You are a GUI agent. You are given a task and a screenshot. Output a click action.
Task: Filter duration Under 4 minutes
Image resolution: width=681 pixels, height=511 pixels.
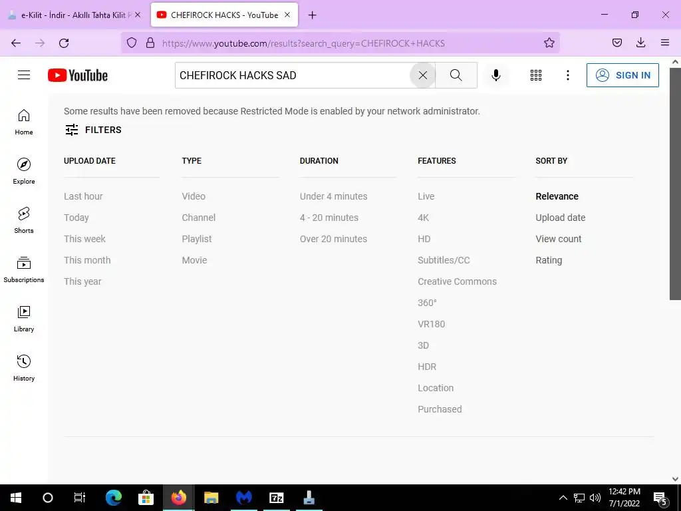(334, 196)
